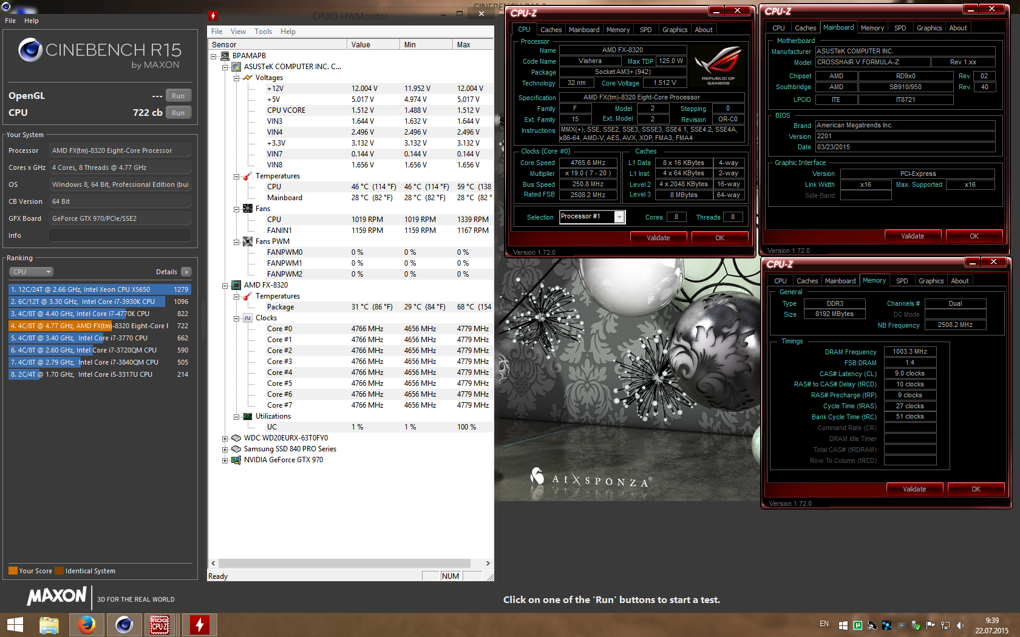Click the Cinebench R15 sphere logo
Screen dimensions: 1020x637
tap(30, 50)
